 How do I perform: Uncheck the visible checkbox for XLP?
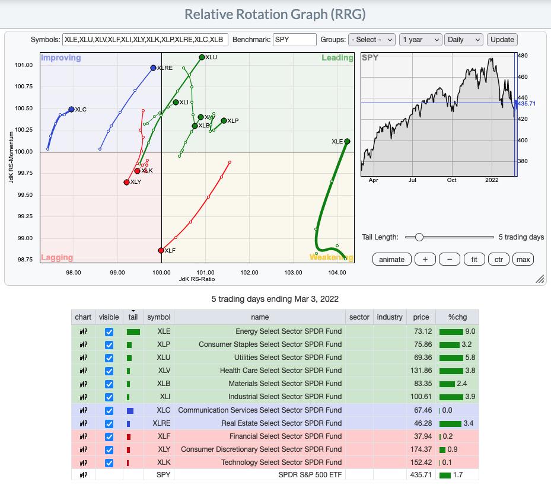tap(109, 345)
